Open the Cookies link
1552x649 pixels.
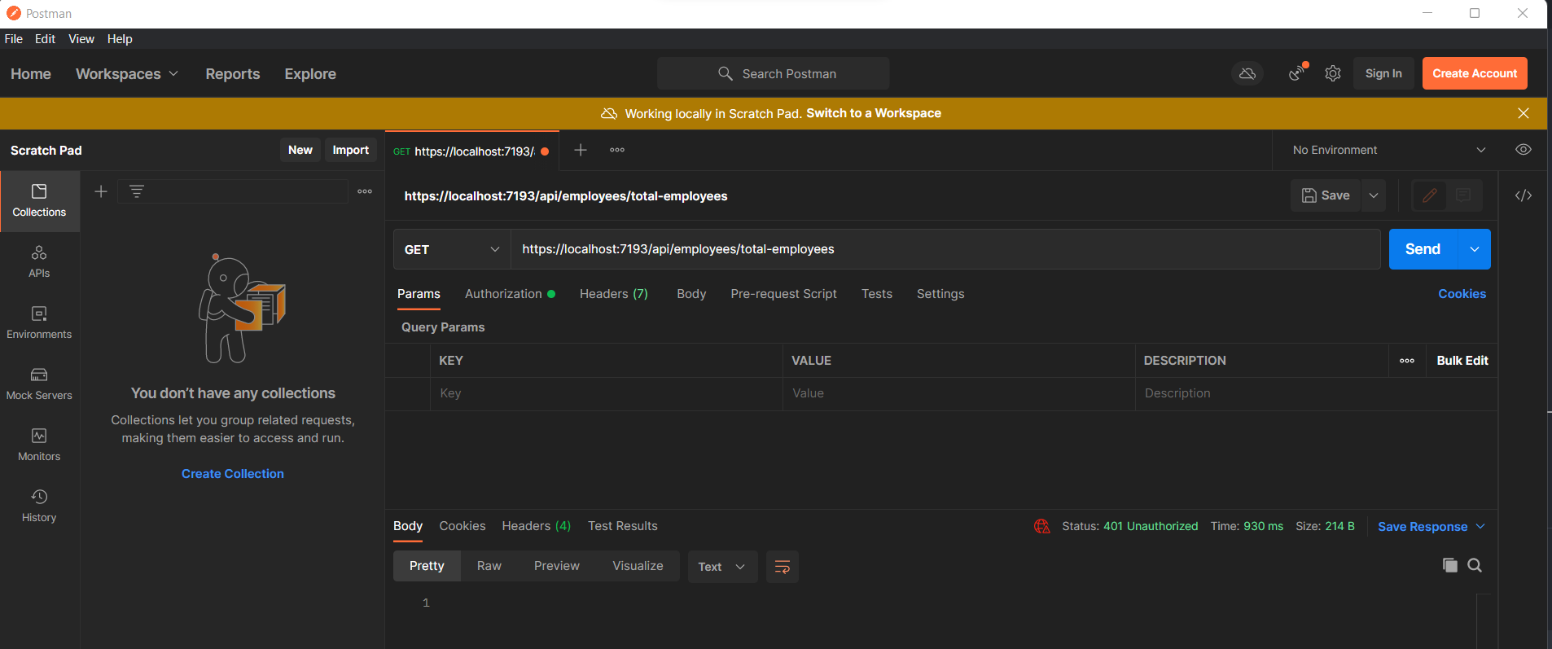click(1462, 294)
